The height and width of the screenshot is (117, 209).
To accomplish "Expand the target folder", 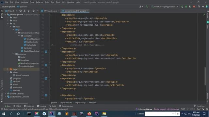I will (8, 69).
